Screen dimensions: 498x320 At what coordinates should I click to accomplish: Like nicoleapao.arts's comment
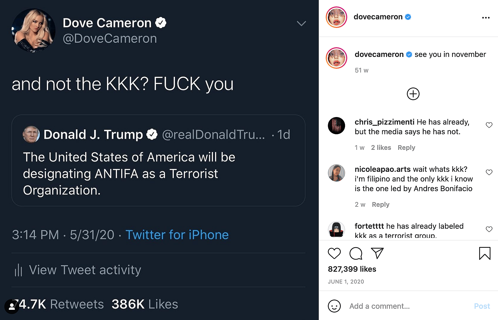[x=489, y=172]
